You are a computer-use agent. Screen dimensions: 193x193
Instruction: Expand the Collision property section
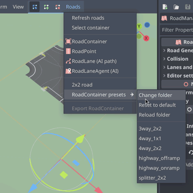click(x=177, y=59)
